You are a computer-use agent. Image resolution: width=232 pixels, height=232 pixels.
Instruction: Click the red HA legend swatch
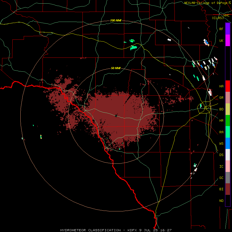(x=228, y=86)
